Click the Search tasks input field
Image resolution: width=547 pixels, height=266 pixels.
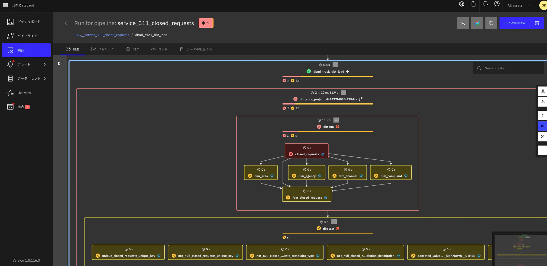click(x=508, y=68)
